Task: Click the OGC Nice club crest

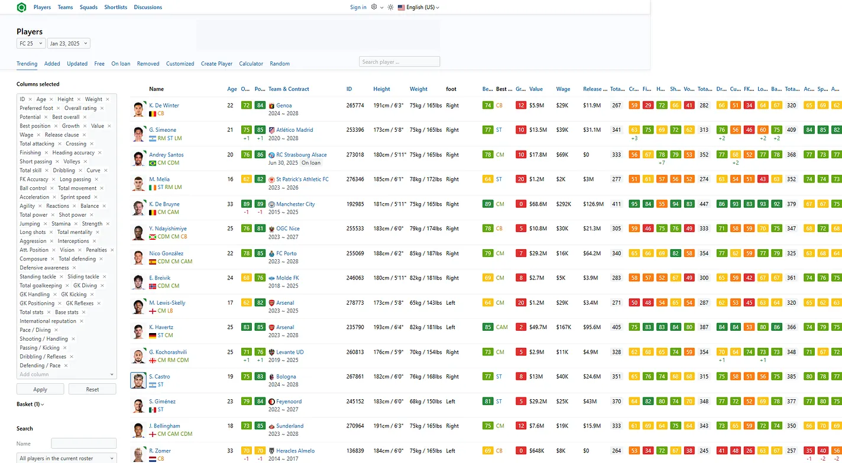Action: pos(272,229)
